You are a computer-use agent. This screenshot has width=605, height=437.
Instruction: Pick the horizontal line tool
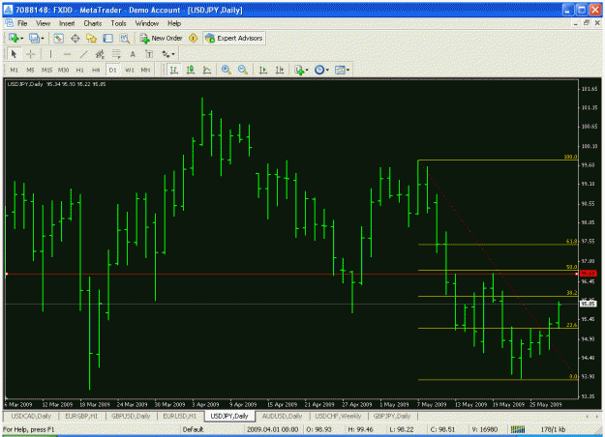tap(67, 54)
